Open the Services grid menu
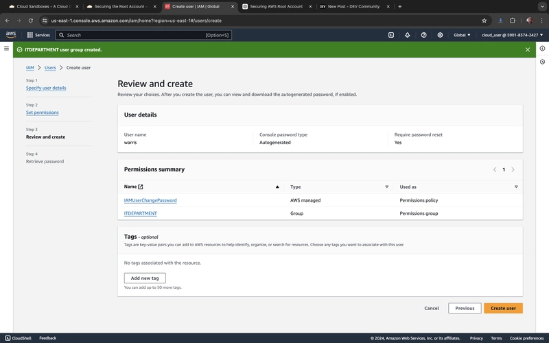The width and height of the screenshot is (549, 343). [38, 35]
